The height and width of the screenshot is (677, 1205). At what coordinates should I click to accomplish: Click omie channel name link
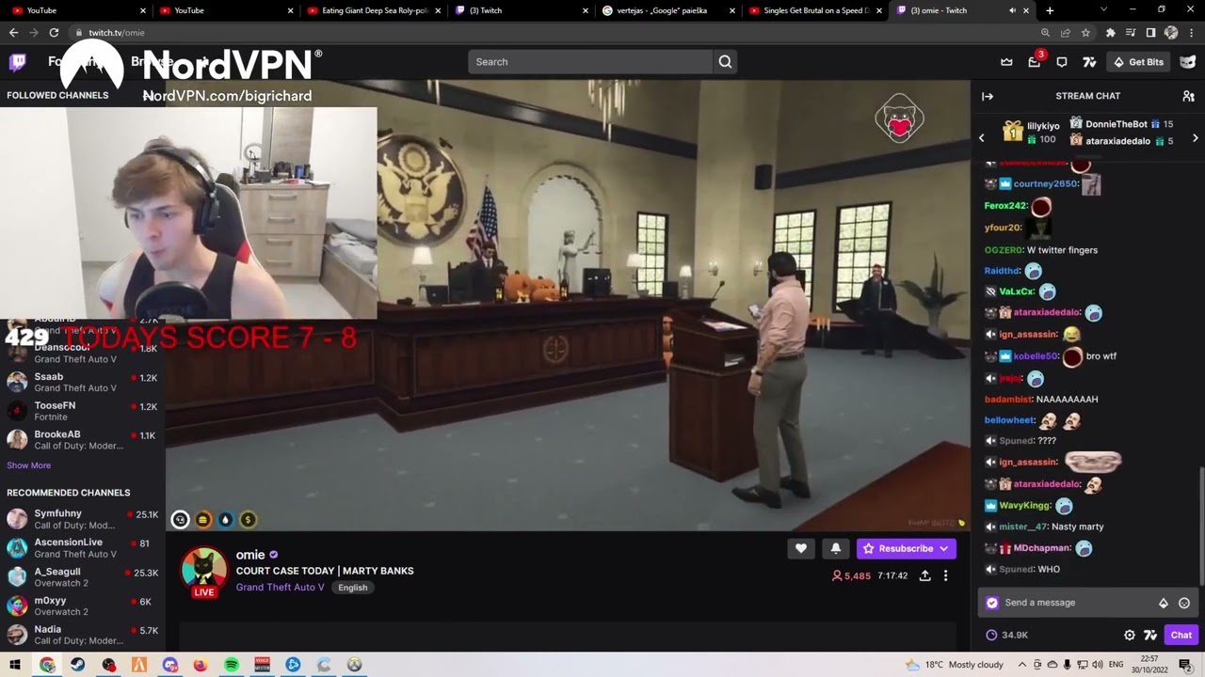[250, 555]
